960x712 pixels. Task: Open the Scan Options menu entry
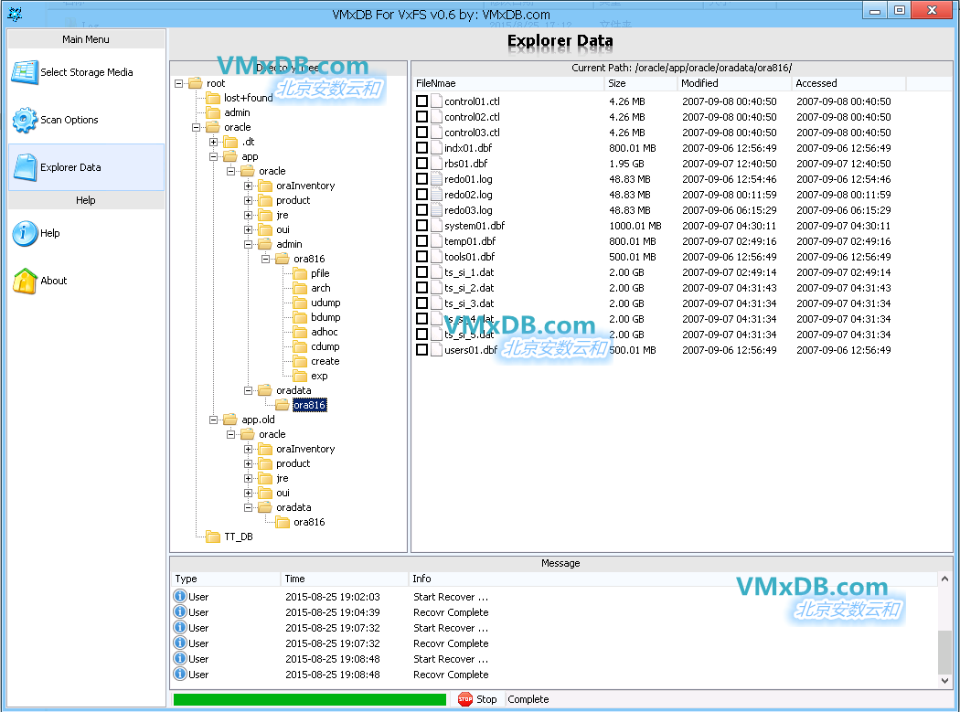pyautogui.click(x=86, y=120)
